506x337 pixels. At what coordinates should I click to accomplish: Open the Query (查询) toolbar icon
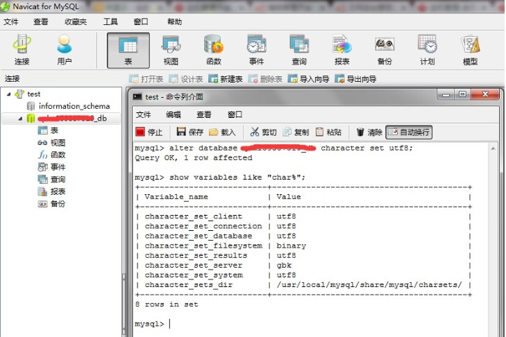299,50
